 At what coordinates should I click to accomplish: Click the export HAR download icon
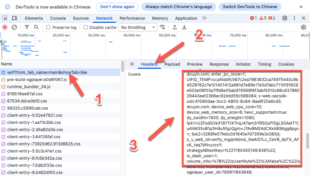[184, 27]
